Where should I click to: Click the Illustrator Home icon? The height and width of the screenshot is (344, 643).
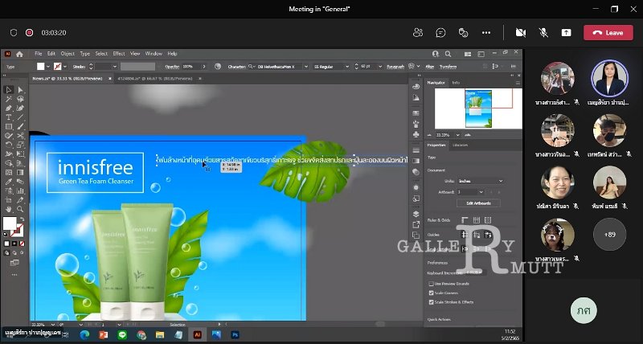tap(19, 54)
